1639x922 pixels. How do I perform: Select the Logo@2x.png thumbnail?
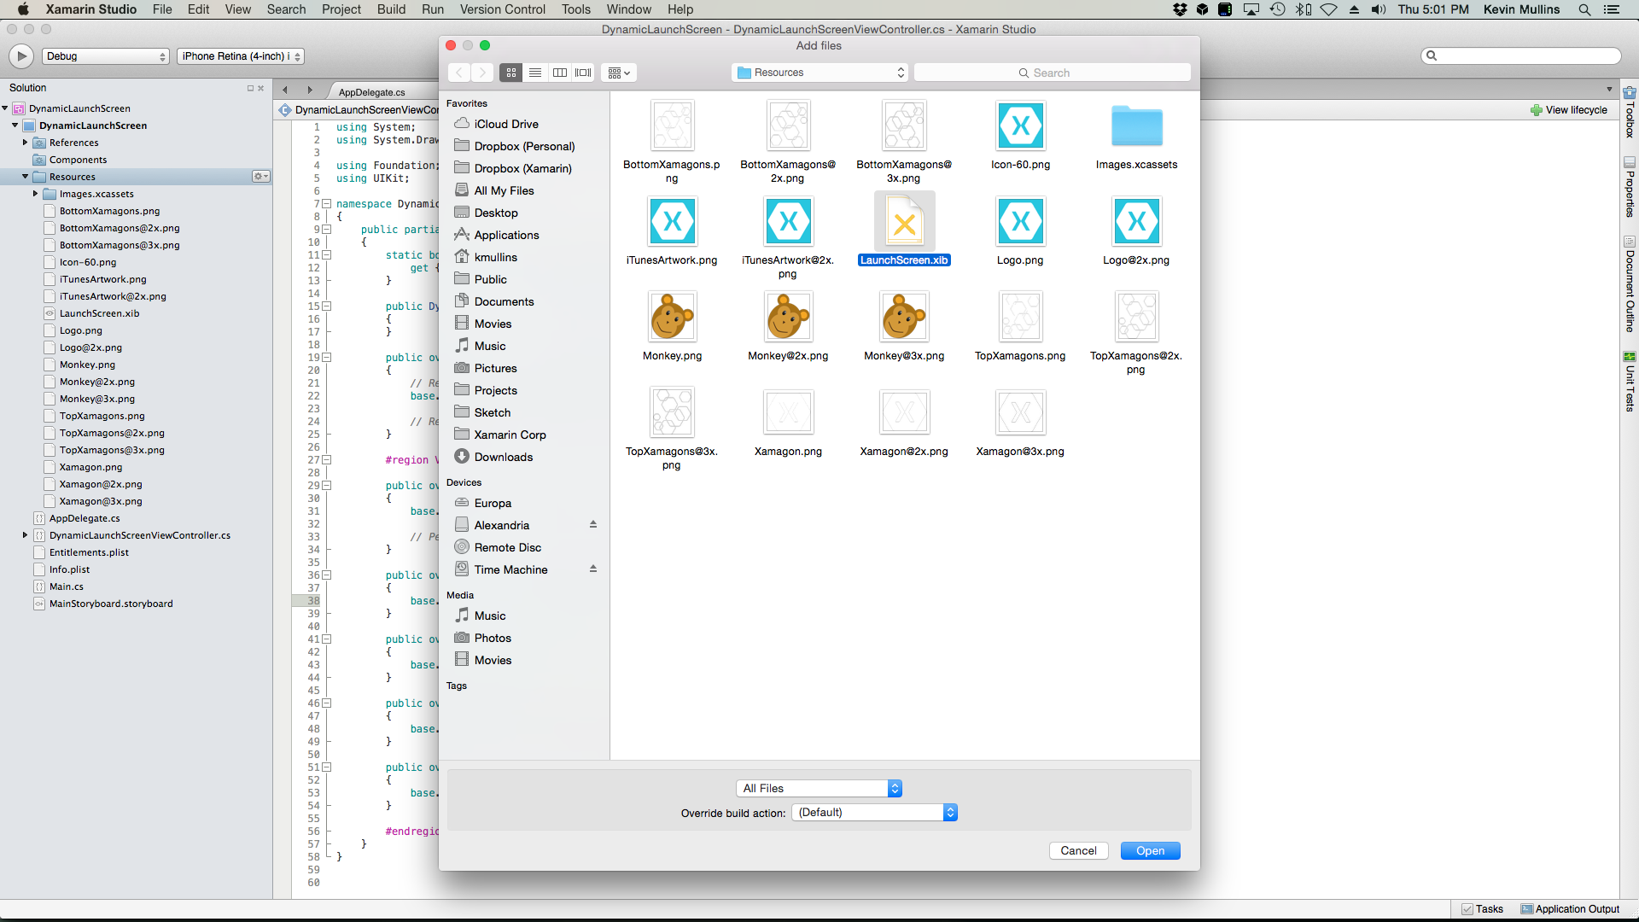pyautogui.click(x=1136, y=221)
